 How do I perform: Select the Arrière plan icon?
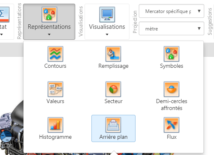[x=113, y=125]
